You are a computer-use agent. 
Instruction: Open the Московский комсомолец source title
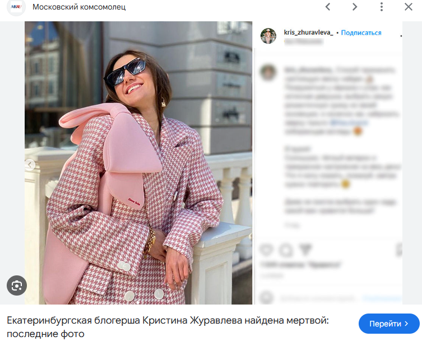pyautogui.click(x=79, y=7)
